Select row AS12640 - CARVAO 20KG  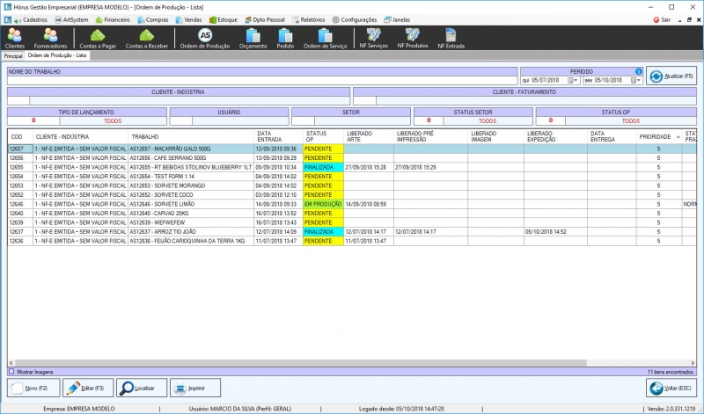tap(352, 214)
